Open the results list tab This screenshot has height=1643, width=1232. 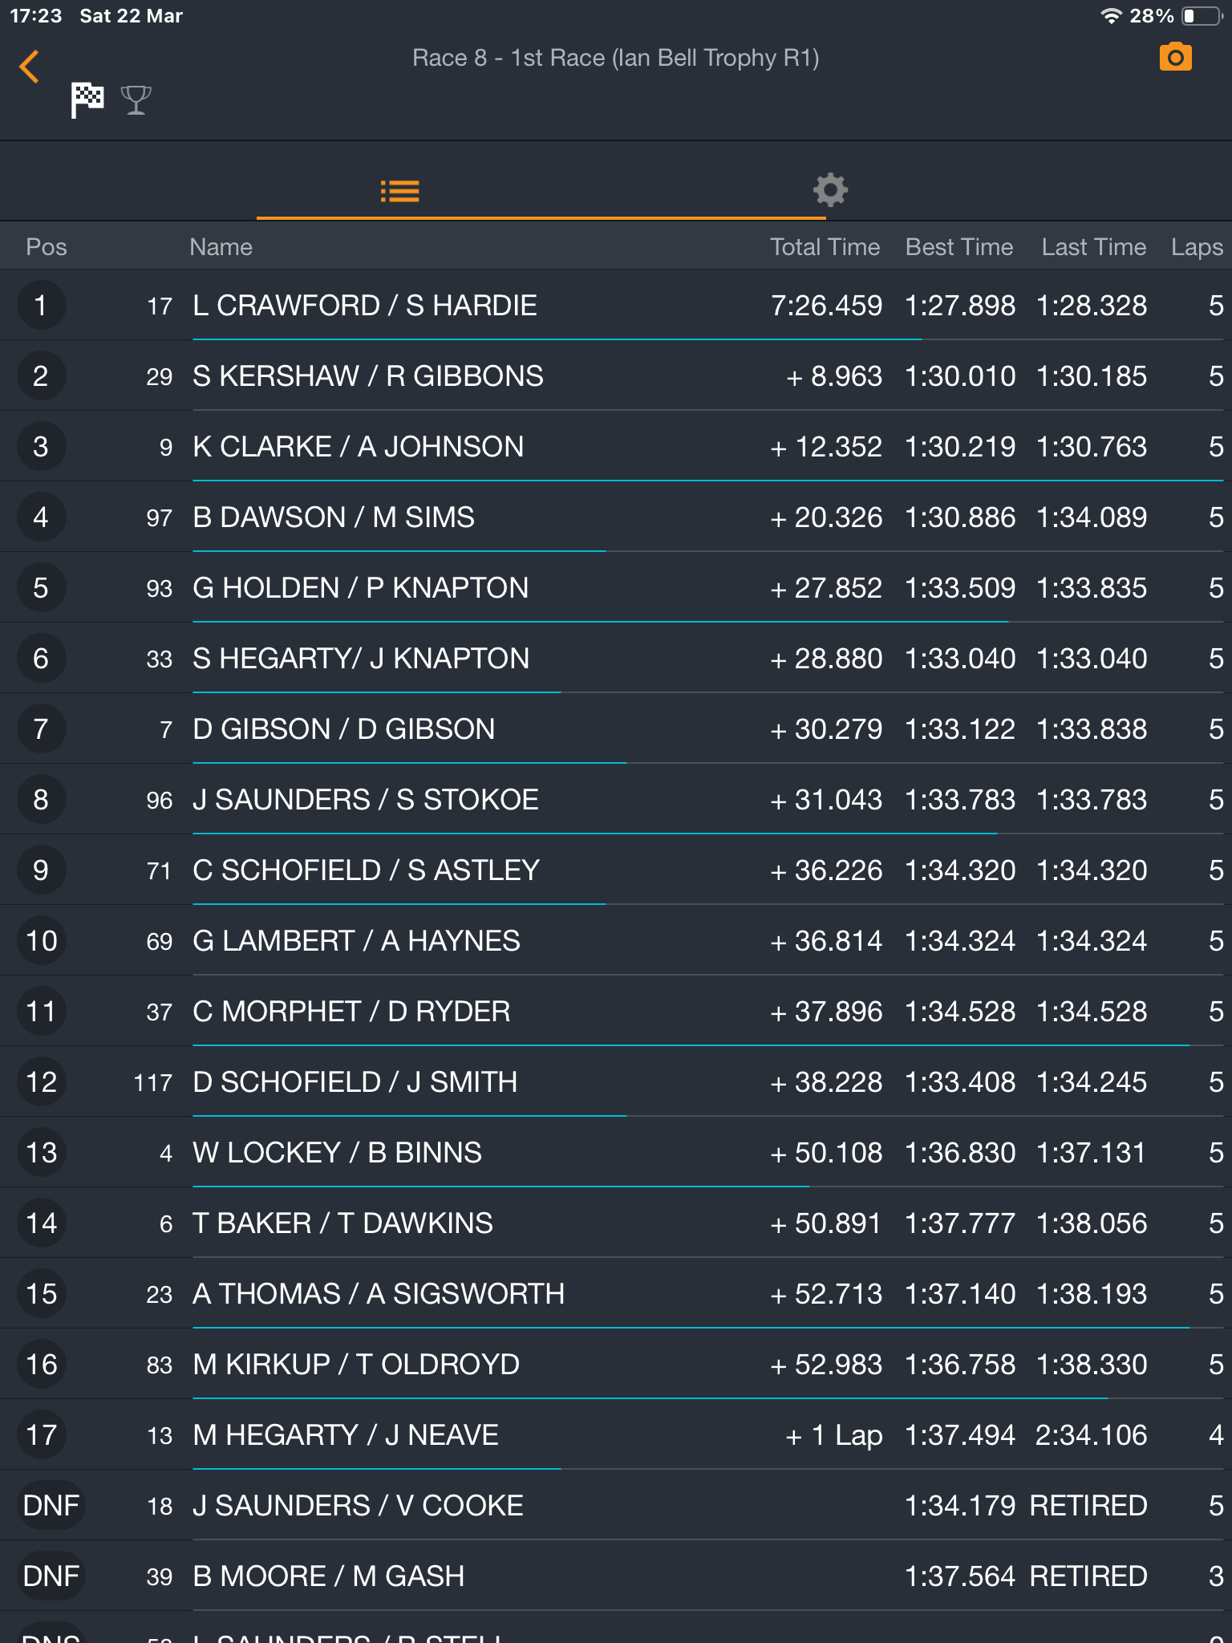pyautogui.click(x=399, y=191)
